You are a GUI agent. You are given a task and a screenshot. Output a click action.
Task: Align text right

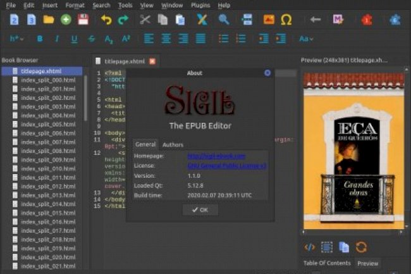pyautogui.click(x=183, y=39)
